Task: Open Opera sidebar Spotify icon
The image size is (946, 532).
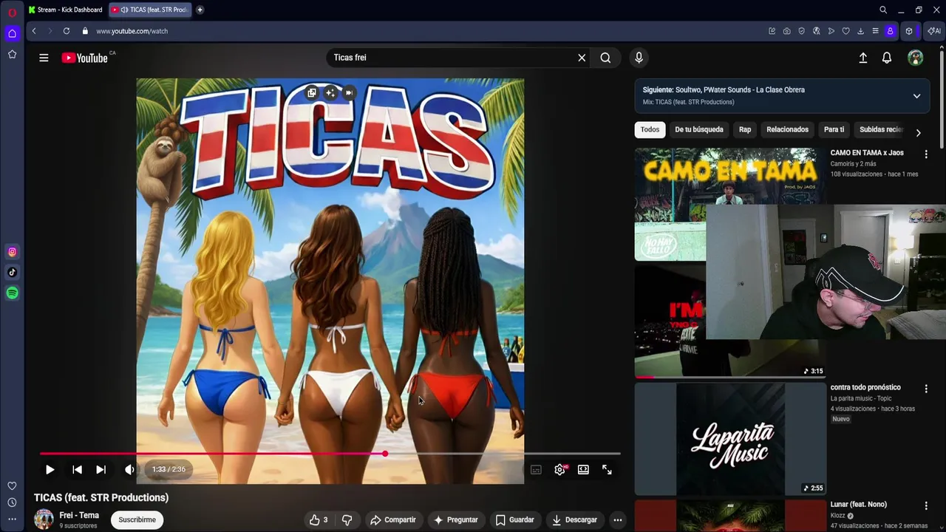Action: pos(12,293)
